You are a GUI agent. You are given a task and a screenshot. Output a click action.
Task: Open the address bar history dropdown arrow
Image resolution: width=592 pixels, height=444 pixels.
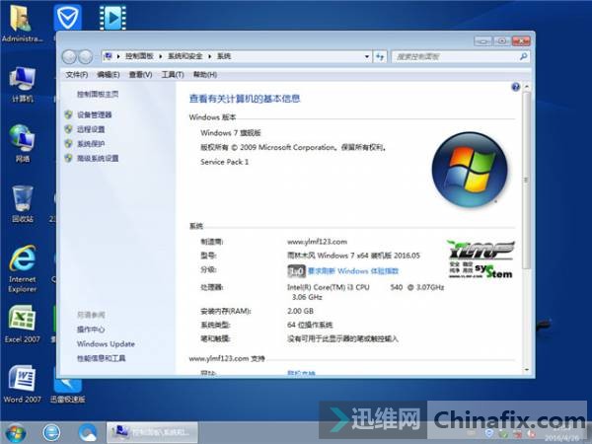tap(367, 56)
